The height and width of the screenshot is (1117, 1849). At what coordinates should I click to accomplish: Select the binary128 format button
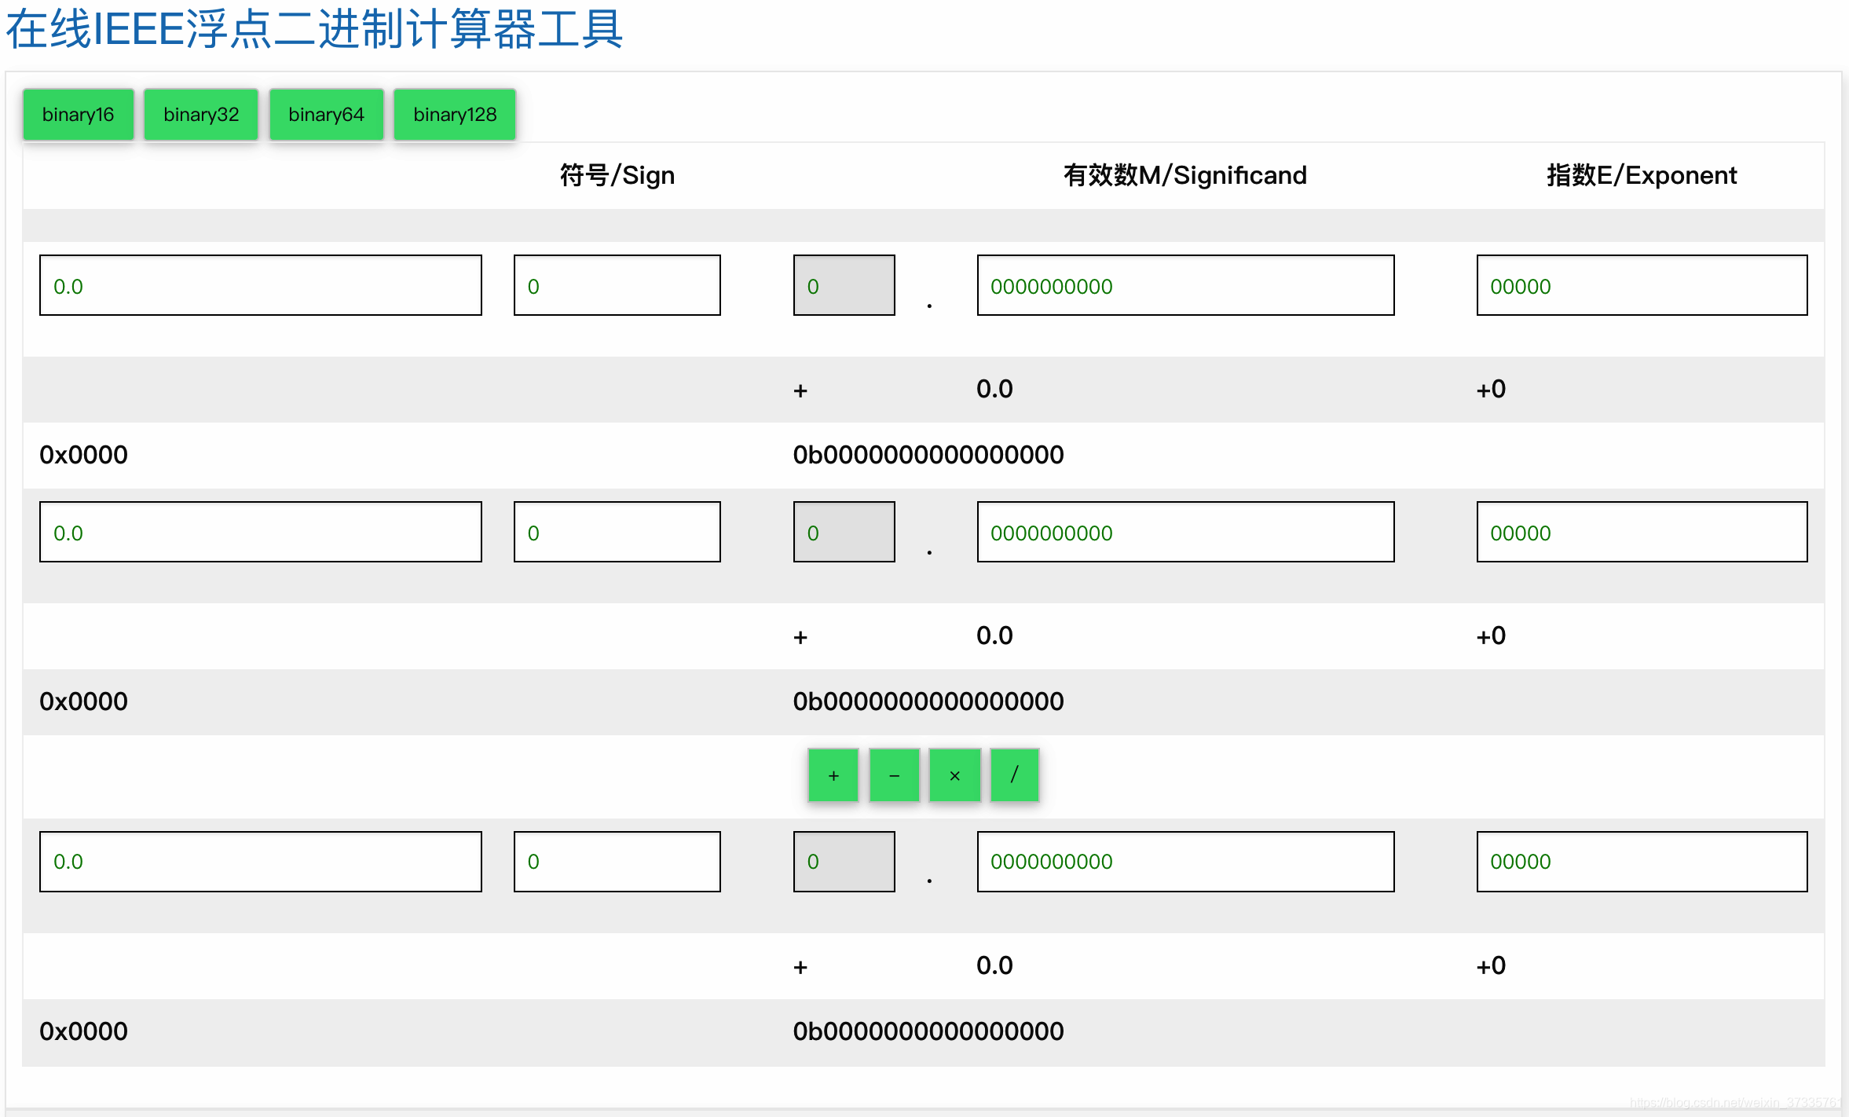pyautogui.click(x=455, y=114)
